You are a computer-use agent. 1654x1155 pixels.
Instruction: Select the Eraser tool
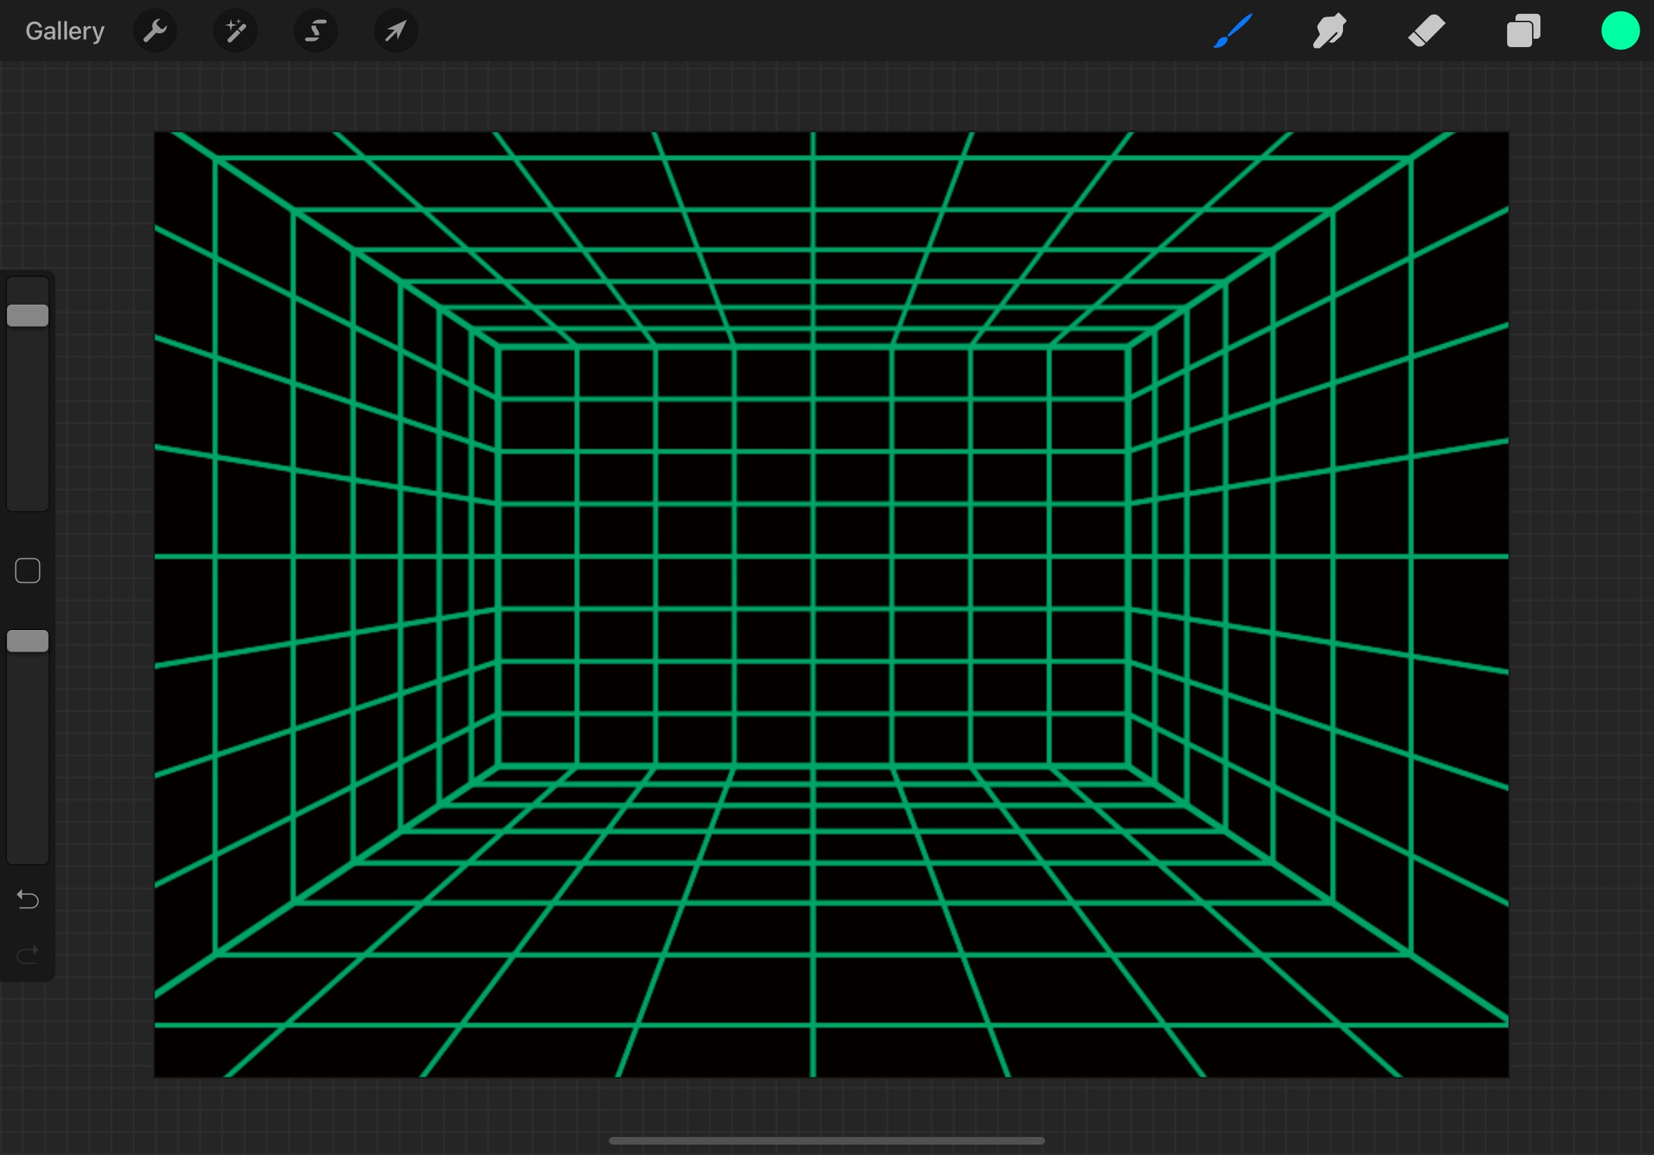pos(1426,31)
